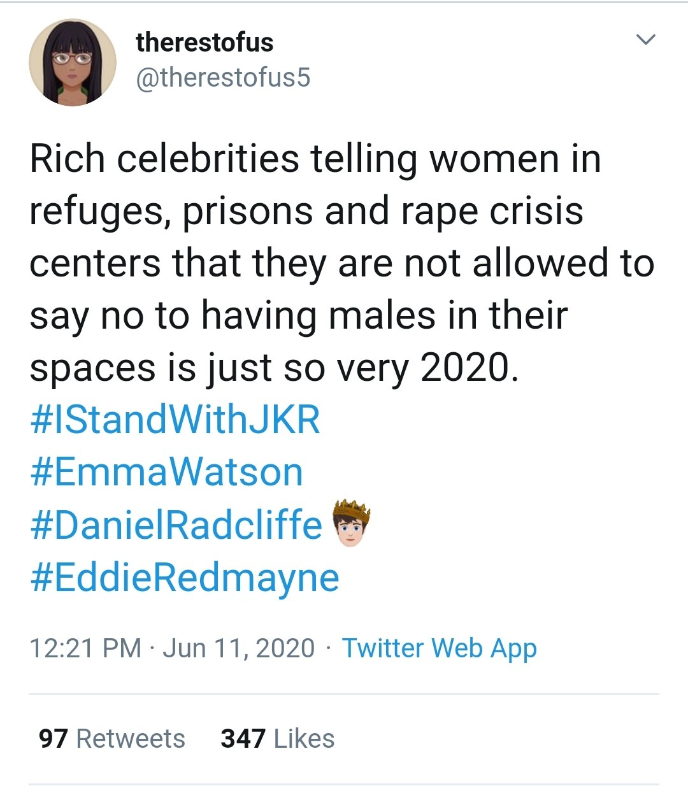Click the 12:21 PM timestamp

85,648
